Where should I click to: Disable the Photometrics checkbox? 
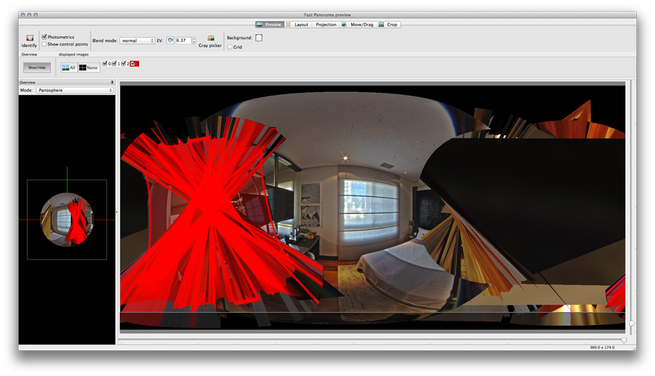point(44,37)
